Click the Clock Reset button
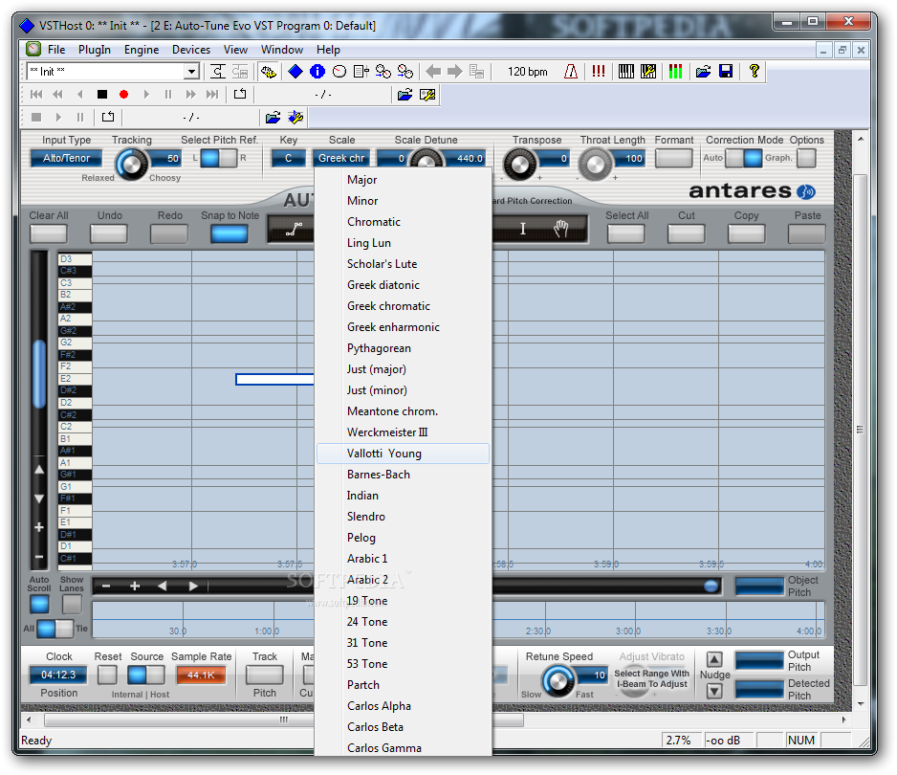Viewport: 897px width, 775px height. pyautogui.click(x=107, y=675)
